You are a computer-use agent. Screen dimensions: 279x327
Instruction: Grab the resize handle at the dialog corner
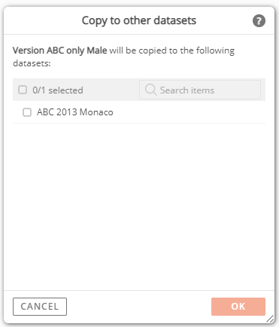coord(270,319)
